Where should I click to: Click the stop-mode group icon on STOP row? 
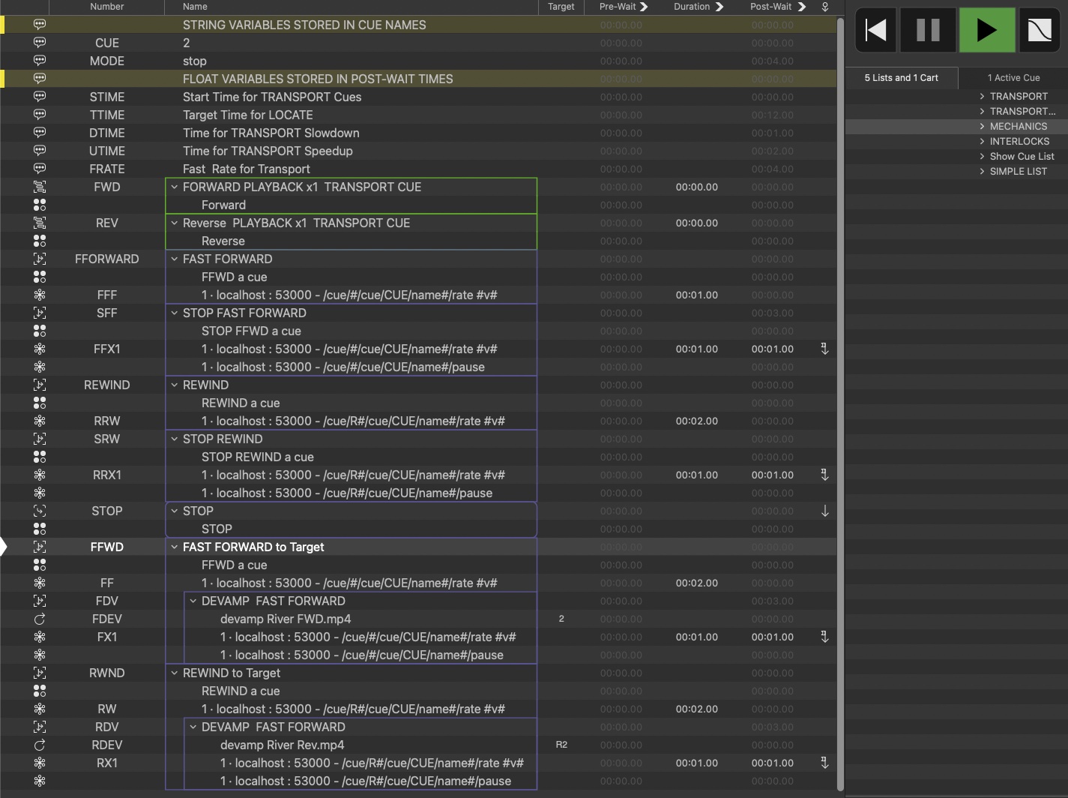tap(40, 511)
